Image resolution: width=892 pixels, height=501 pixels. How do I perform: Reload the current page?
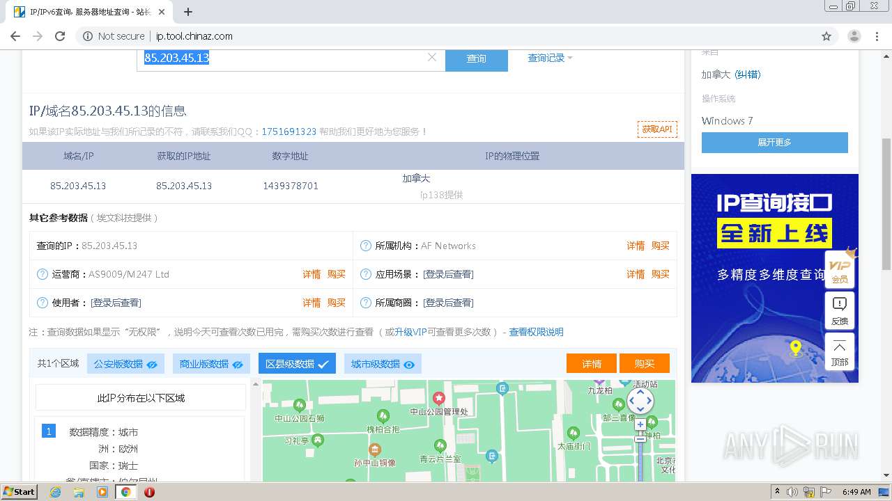pyautogui.click(x=60, y=36)
